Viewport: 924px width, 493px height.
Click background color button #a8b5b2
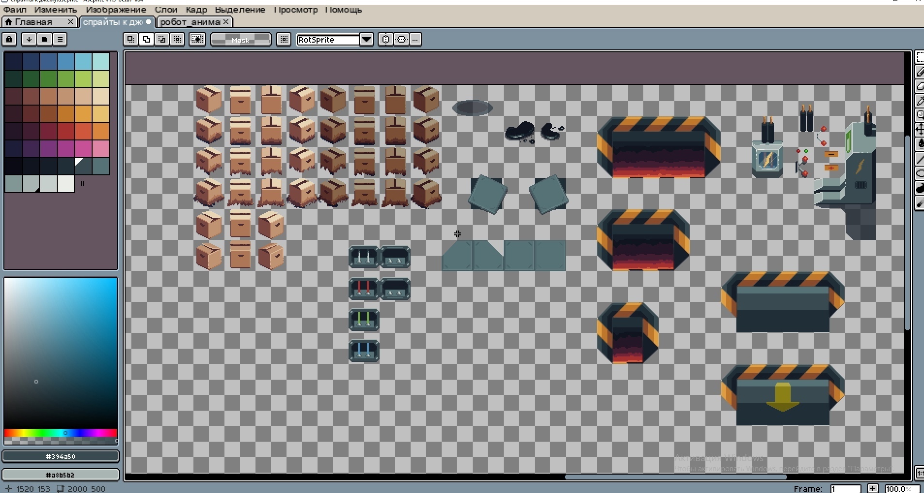61,475
